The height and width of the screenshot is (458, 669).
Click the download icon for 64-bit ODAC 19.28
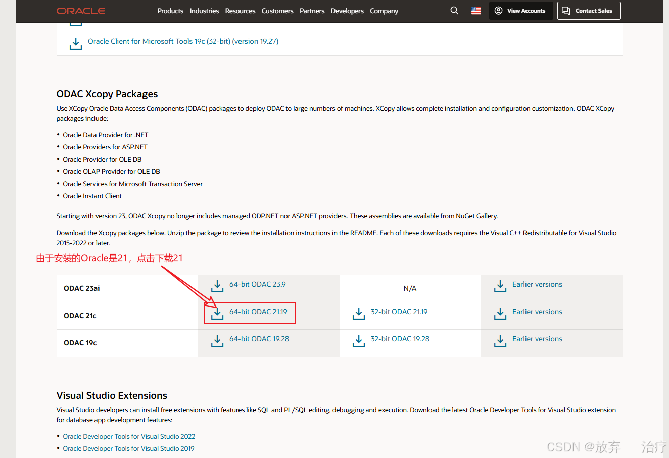coord(217,341)
